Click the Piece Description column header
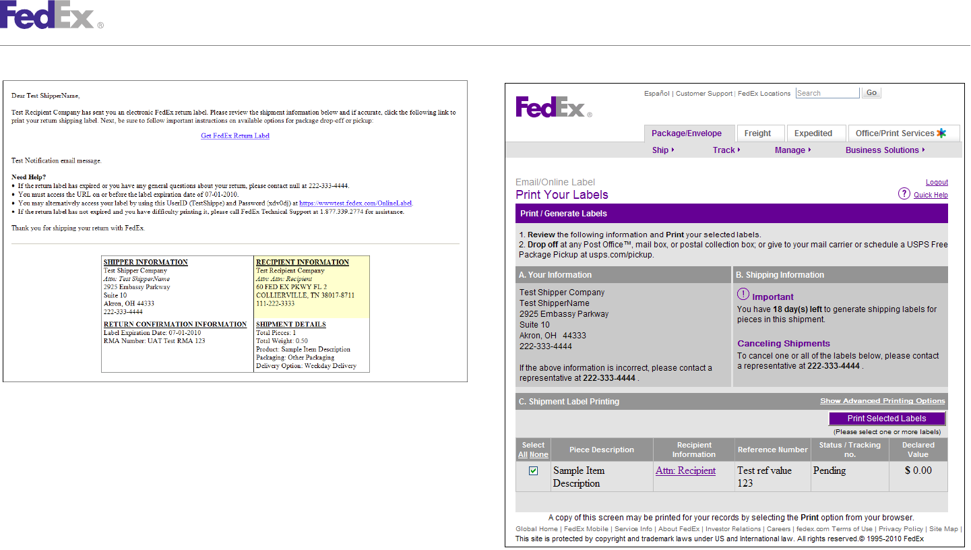971x550 pixels. [x=602, y=450]
